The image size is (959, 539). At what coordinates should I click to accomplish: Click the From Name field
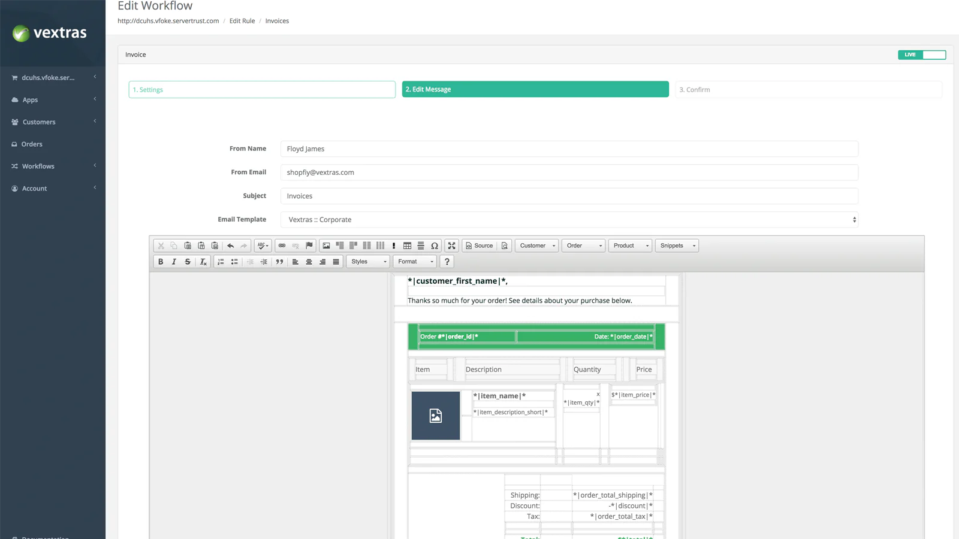click(569, 149)
